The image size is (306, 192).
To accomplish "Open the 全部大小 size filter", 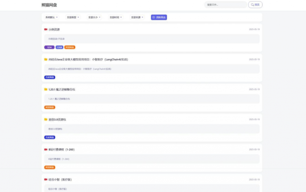I will [x=94, y=17].
